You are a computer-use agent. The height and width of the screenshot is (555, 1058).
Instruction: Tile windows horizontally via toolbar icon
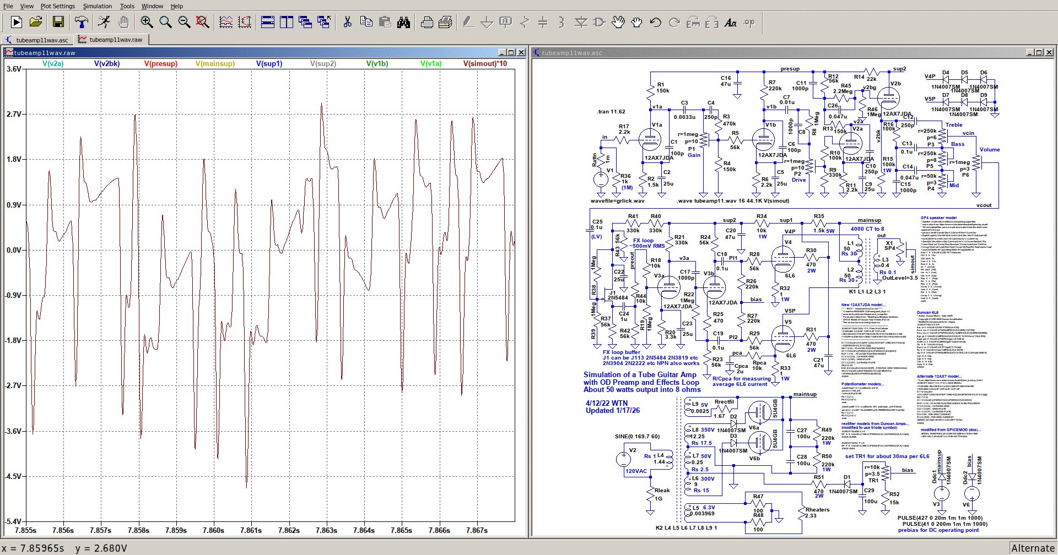click(268, 22)
